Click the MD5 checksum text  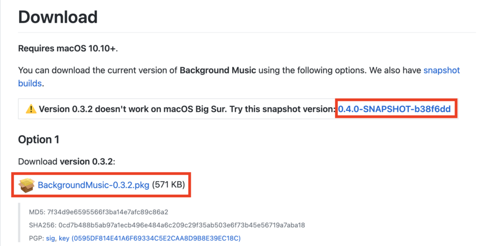pyautogui.click(x=99, y=212)
